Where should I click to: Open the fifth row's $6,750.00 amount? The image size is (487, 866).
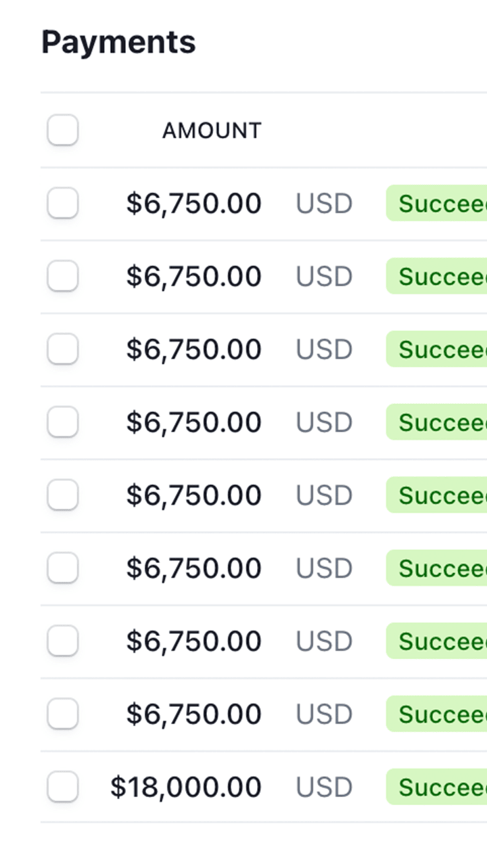pos(193,496)
